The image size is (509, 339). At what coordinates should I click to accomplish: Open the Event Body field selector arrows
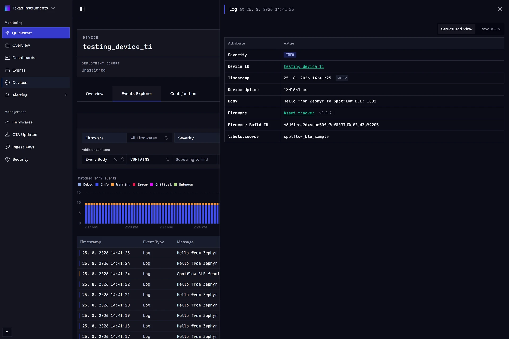pos(123,159)
